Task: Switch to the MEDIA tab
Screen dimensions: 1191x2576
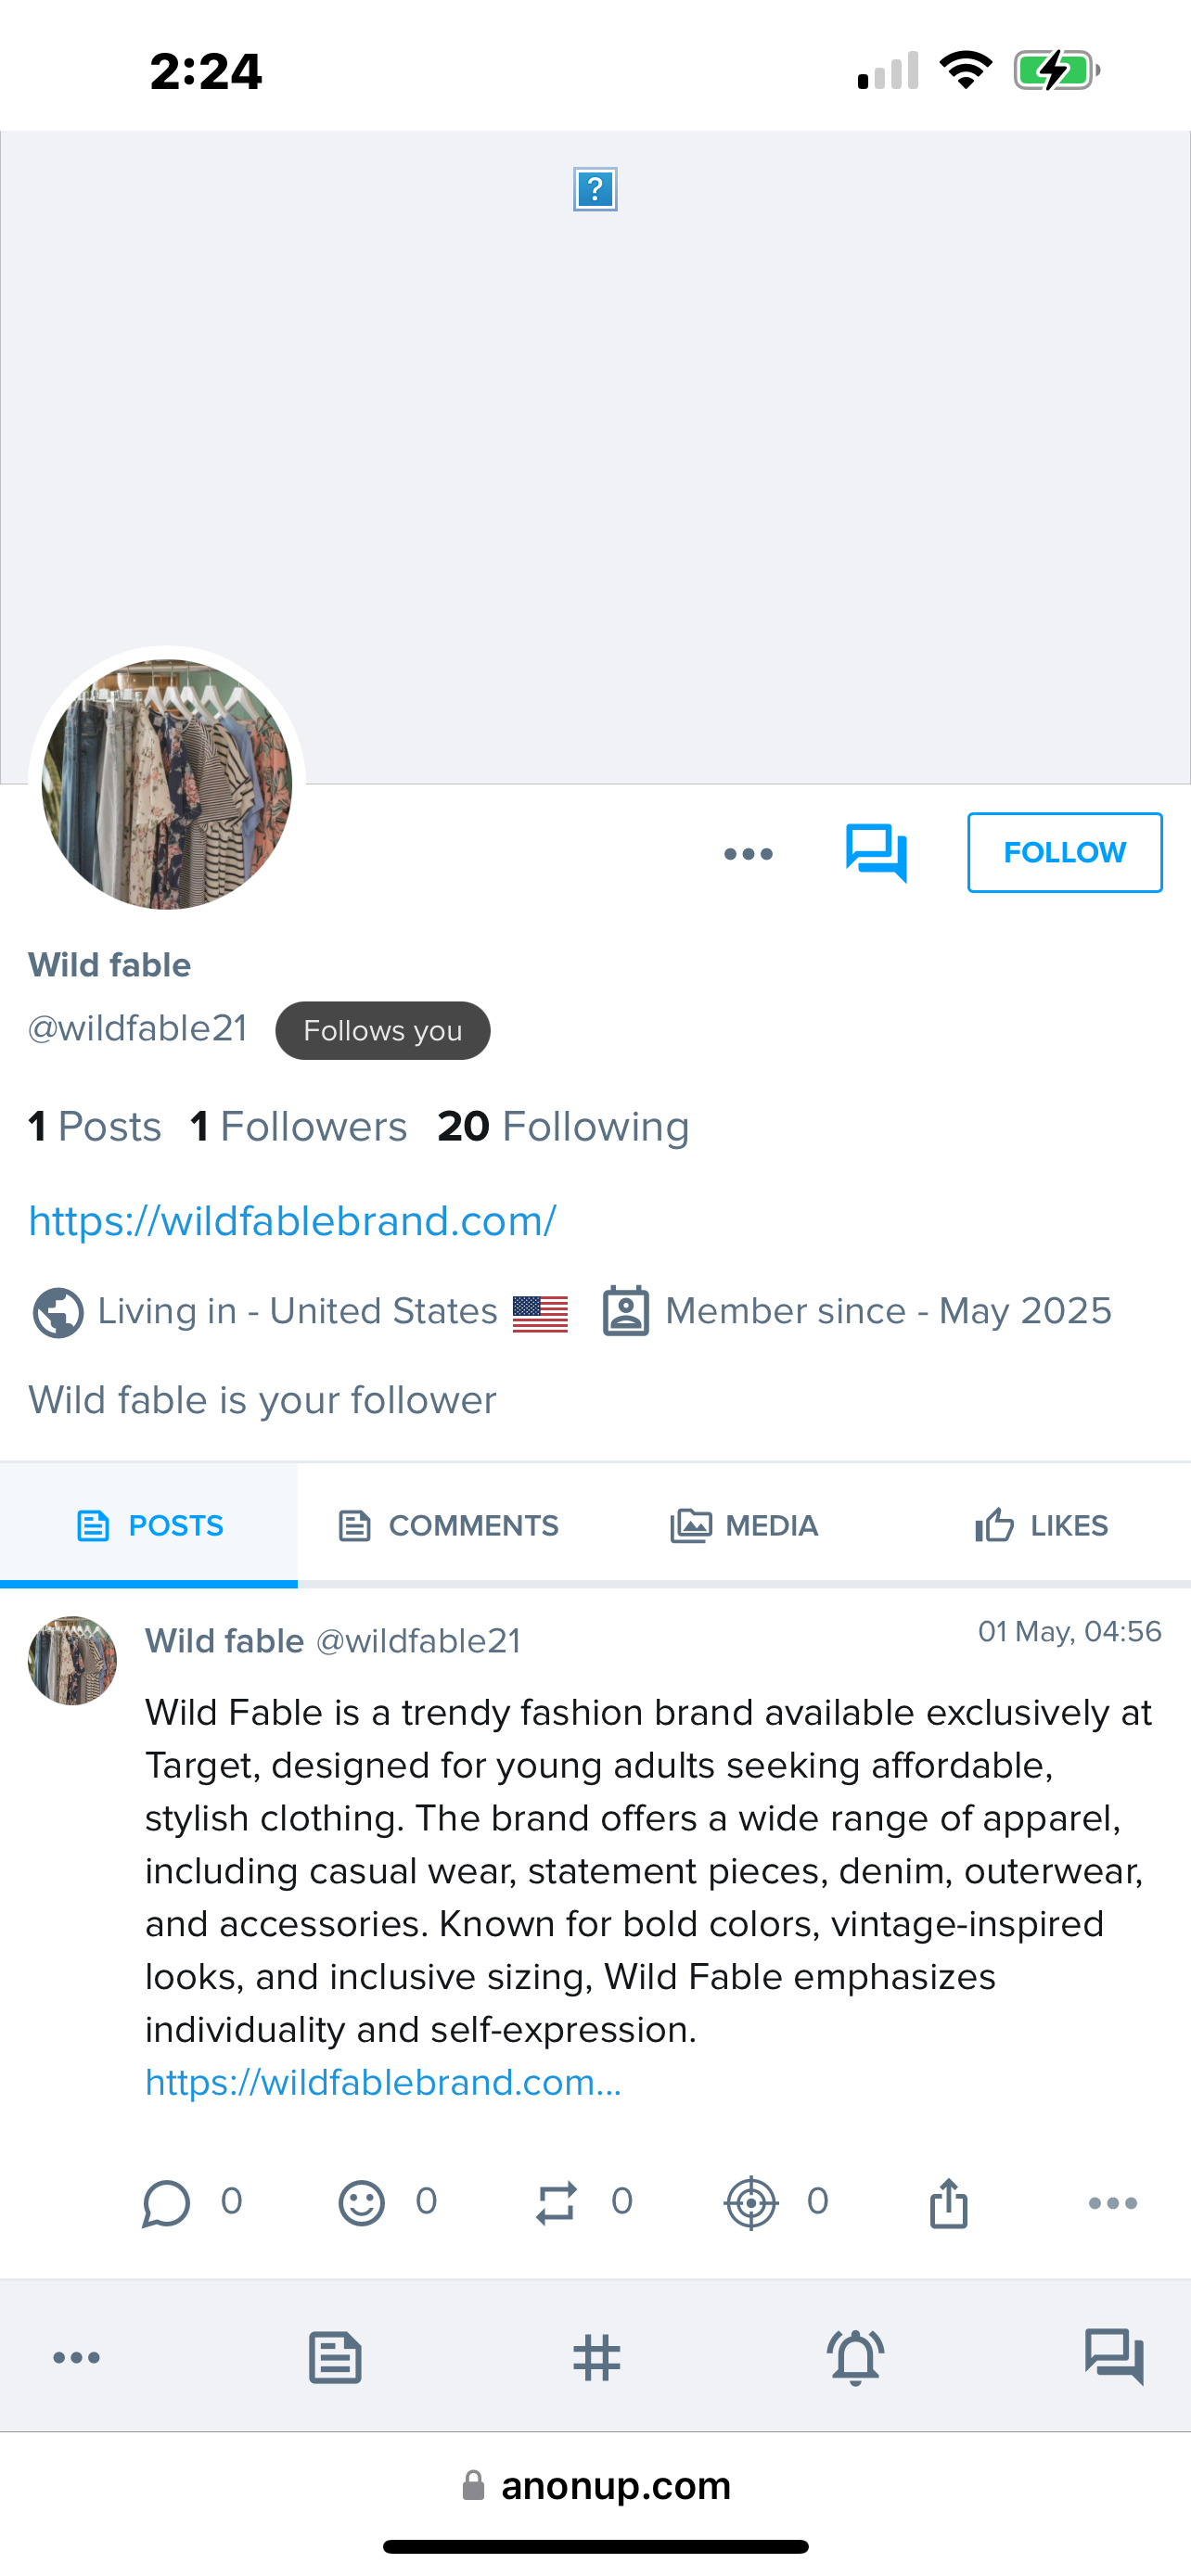Action: [x=744, y=1525]
